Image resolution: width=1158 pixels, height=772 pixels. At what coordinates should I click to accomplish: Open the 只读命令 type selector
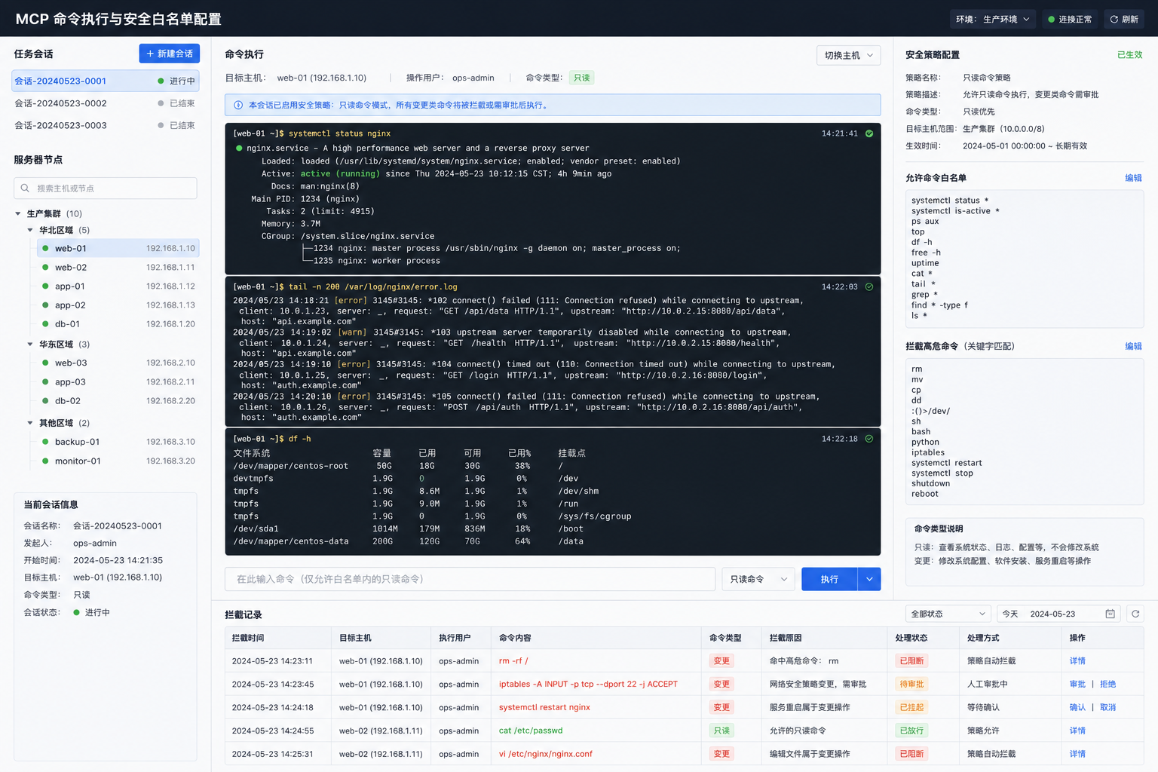point(758,579)
